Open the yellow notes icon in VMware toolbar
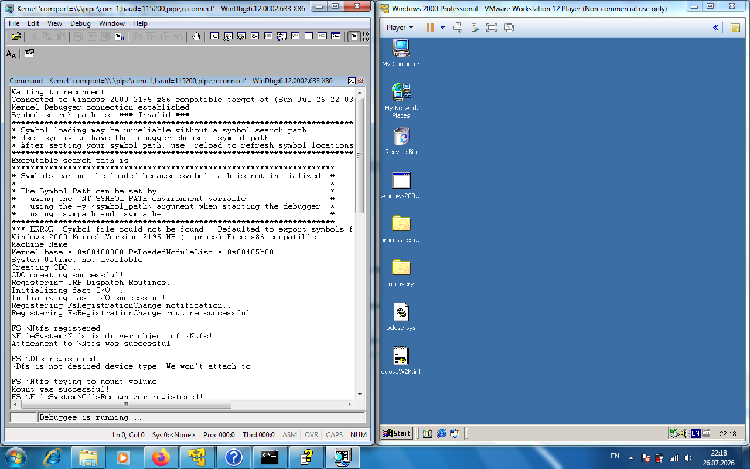The height and width of the screenshot is (469, 750). 735,28
